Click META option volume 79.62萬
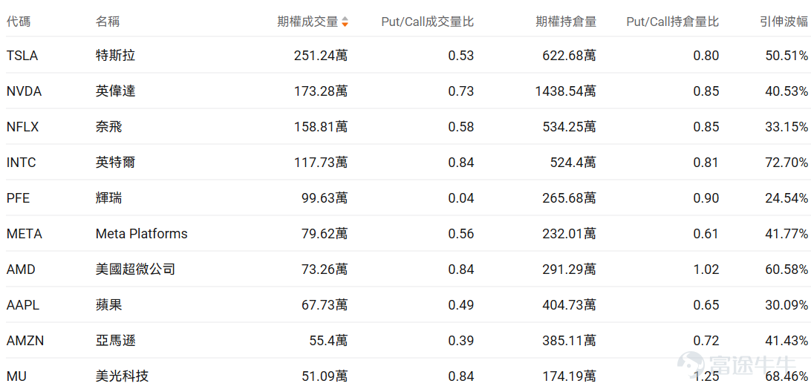 (325, 234)
